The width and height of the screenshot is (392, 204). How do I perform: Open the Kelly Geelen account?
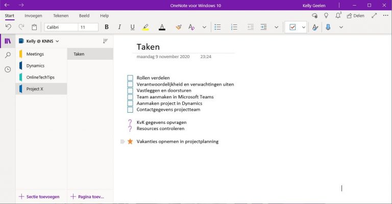(314, 6)
